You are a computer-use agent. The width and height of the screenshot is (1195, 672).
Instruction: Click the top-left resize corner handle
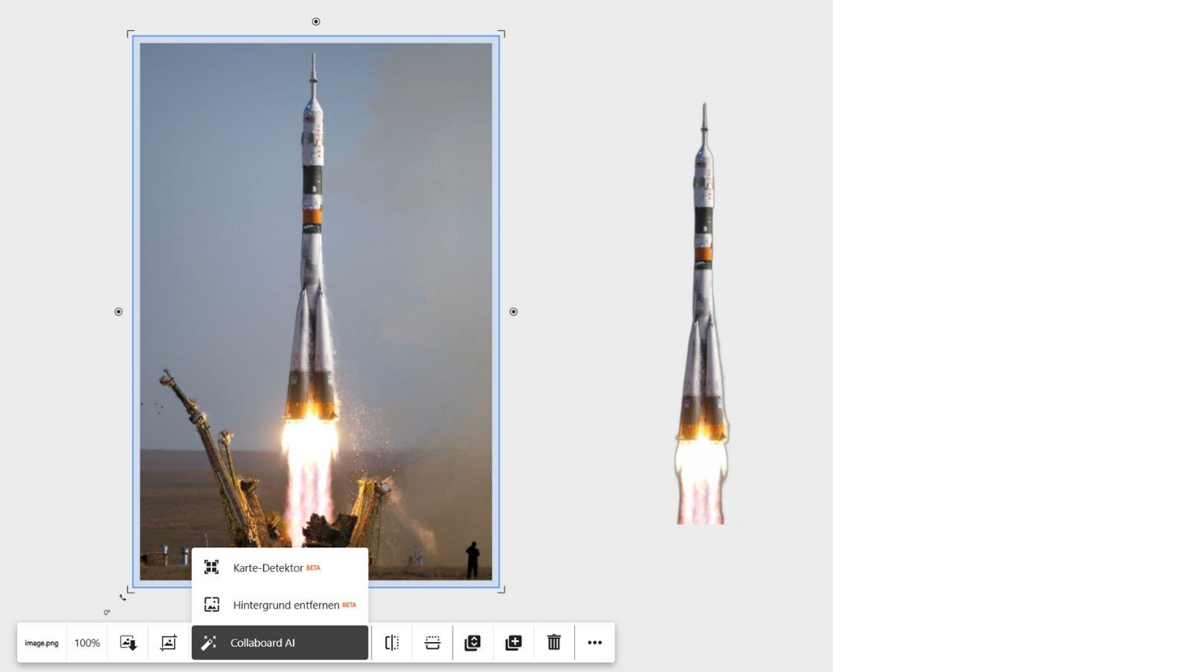[130, 34]
